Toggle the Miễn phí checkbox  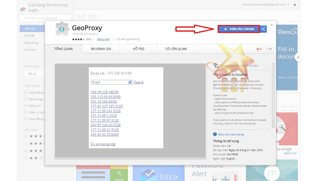[x=26, y=105]
